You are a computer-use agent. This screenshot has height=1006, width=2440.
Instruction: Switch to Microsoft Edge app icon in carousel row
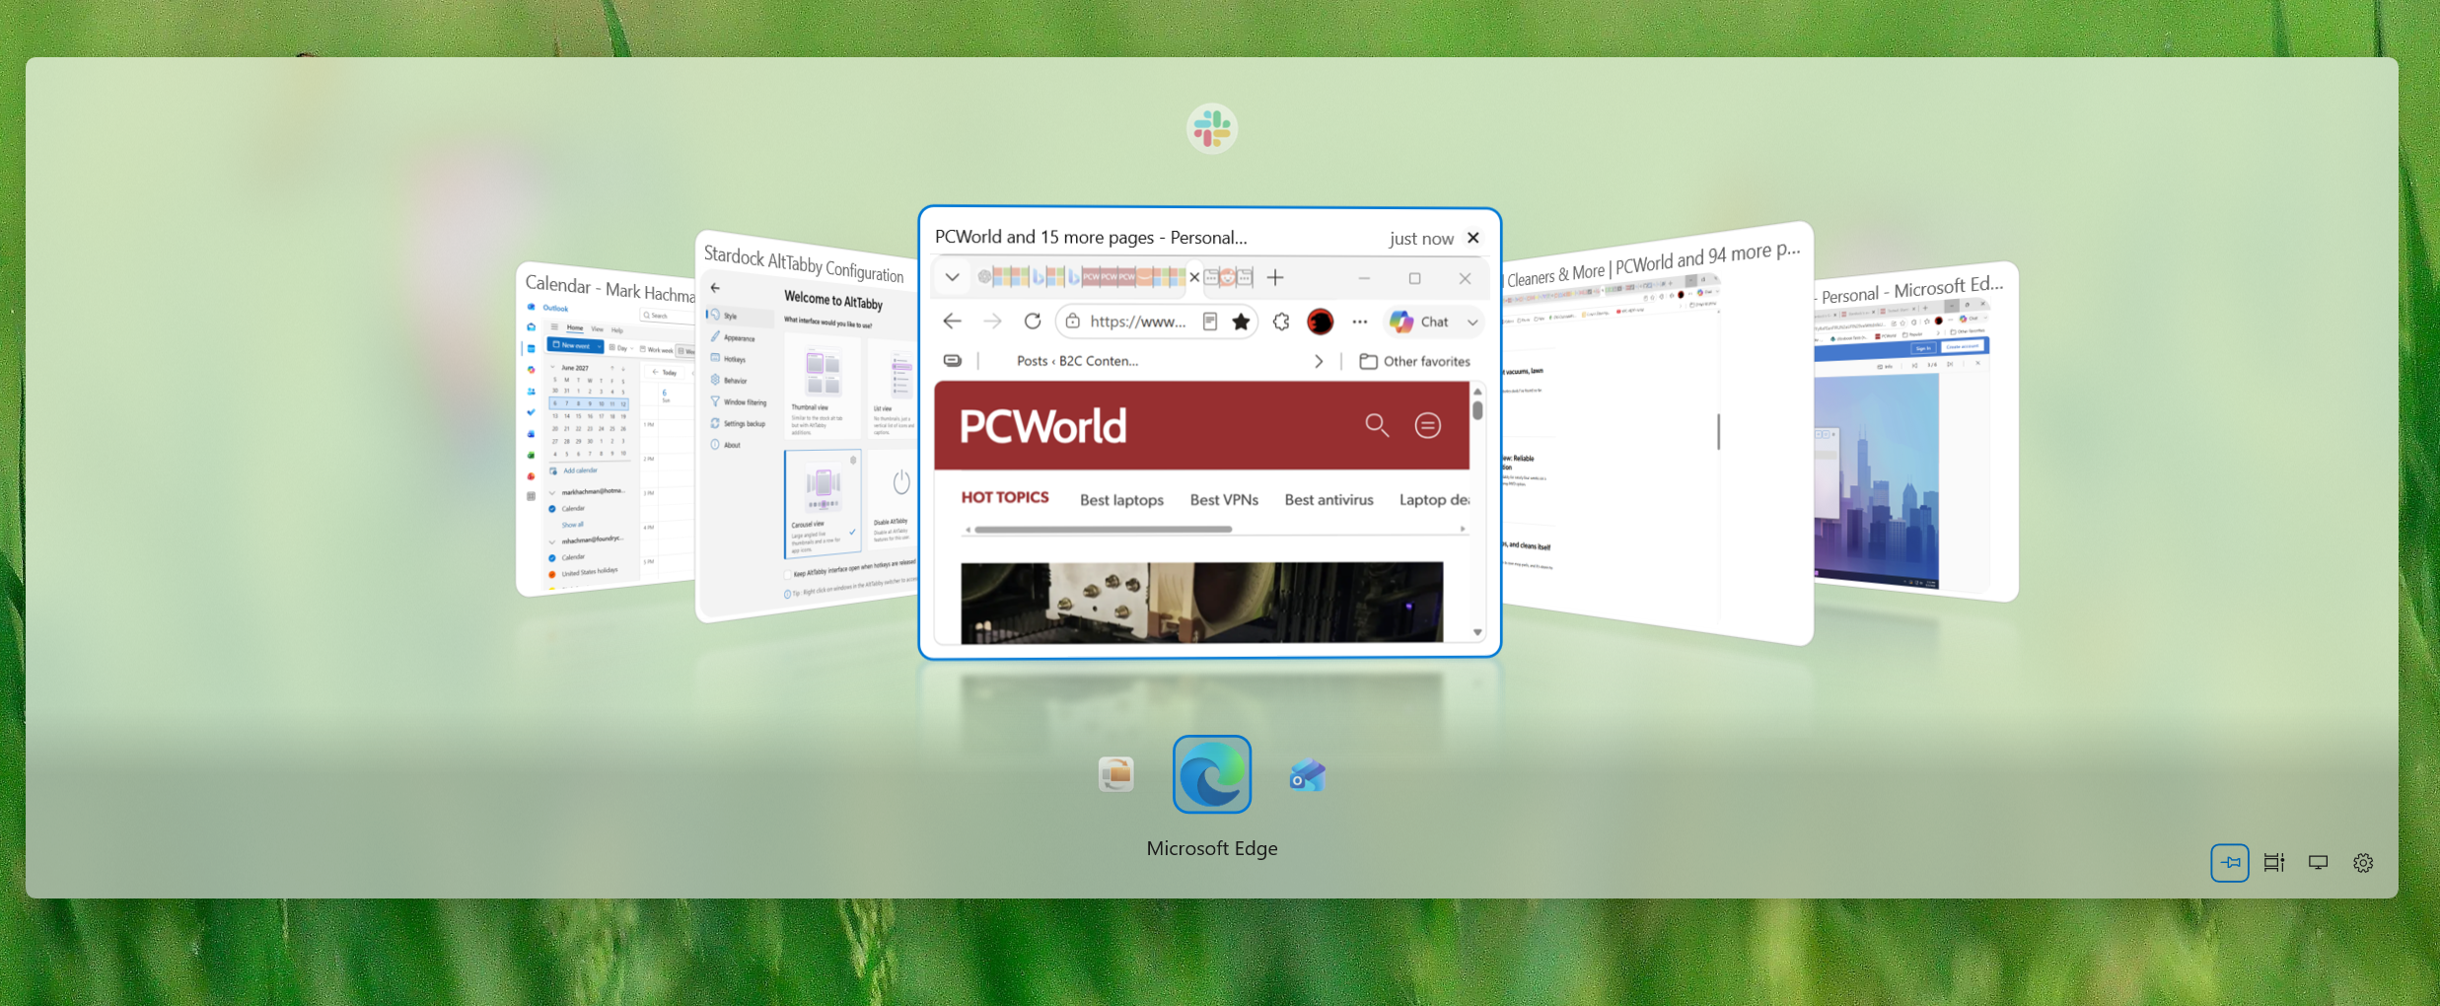pos(1212,774)
